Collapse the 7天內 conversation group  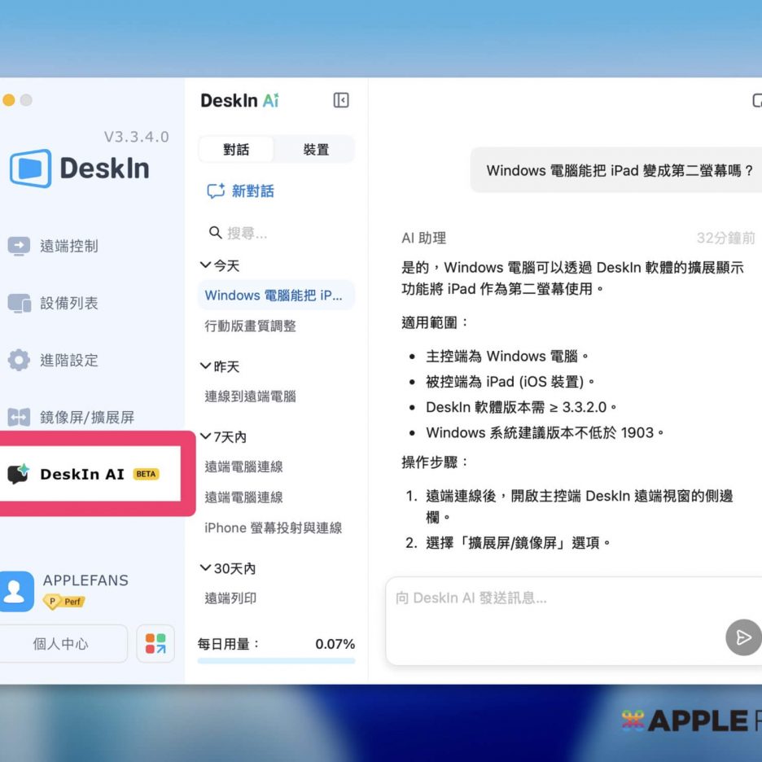[205, 437]
